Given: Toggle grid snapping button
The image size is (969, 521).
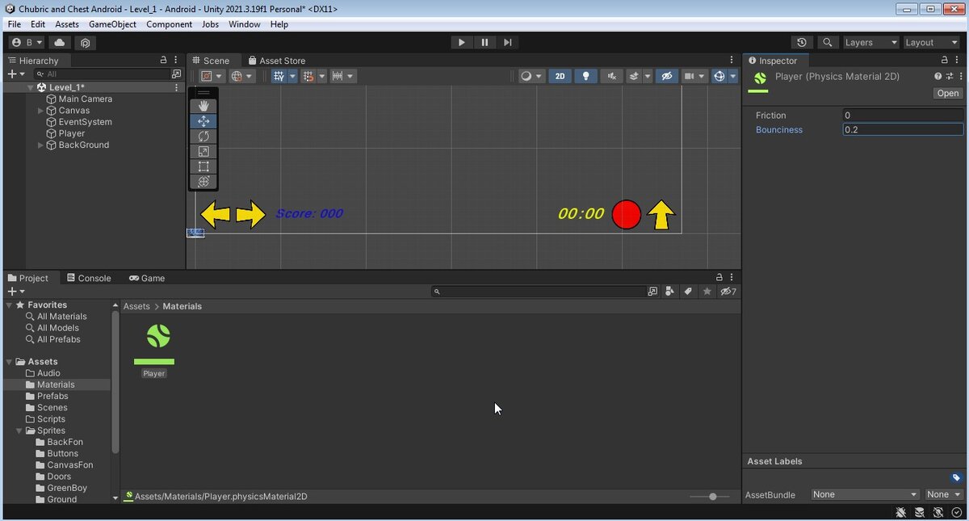Looking at the screenshot, I should 308,76.
